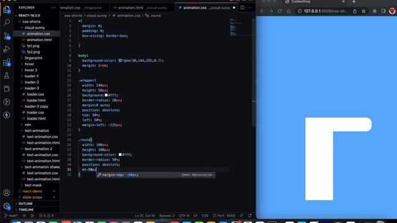
Task: Select the cloud sunny animation.css tab
Action: [207, 7]
